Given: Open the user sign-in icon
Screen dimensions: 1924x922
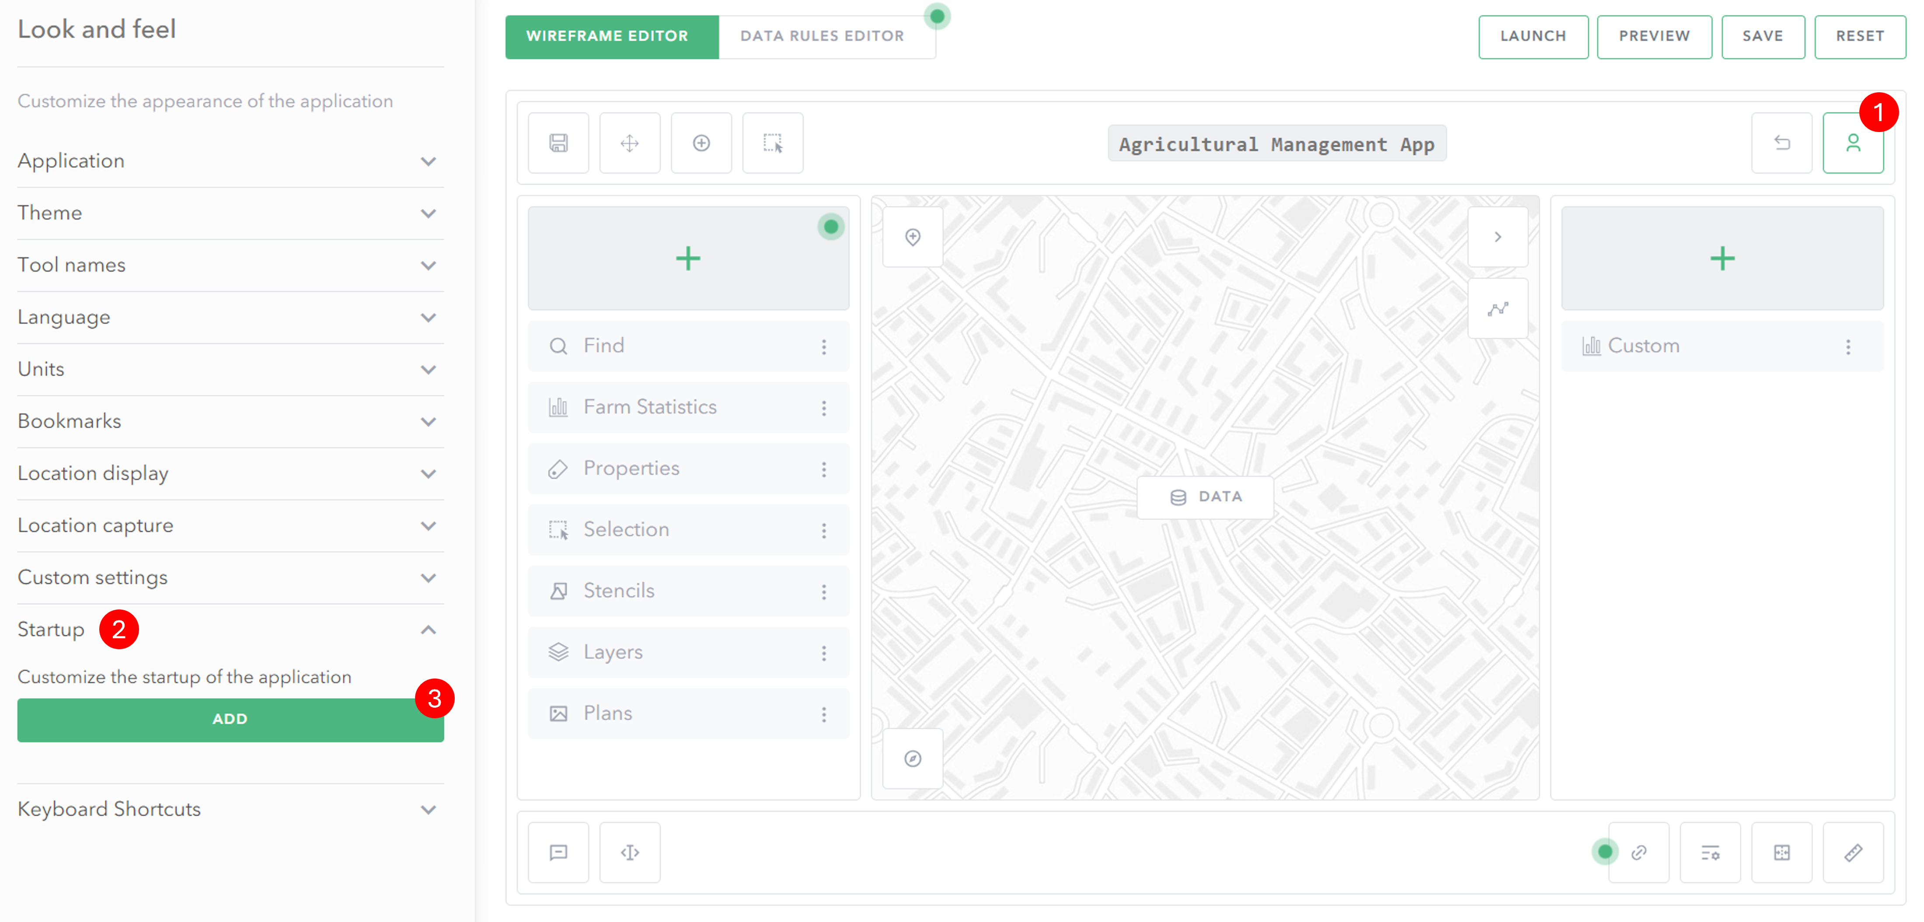Looking at the screenshot, I should (1853, 143).
